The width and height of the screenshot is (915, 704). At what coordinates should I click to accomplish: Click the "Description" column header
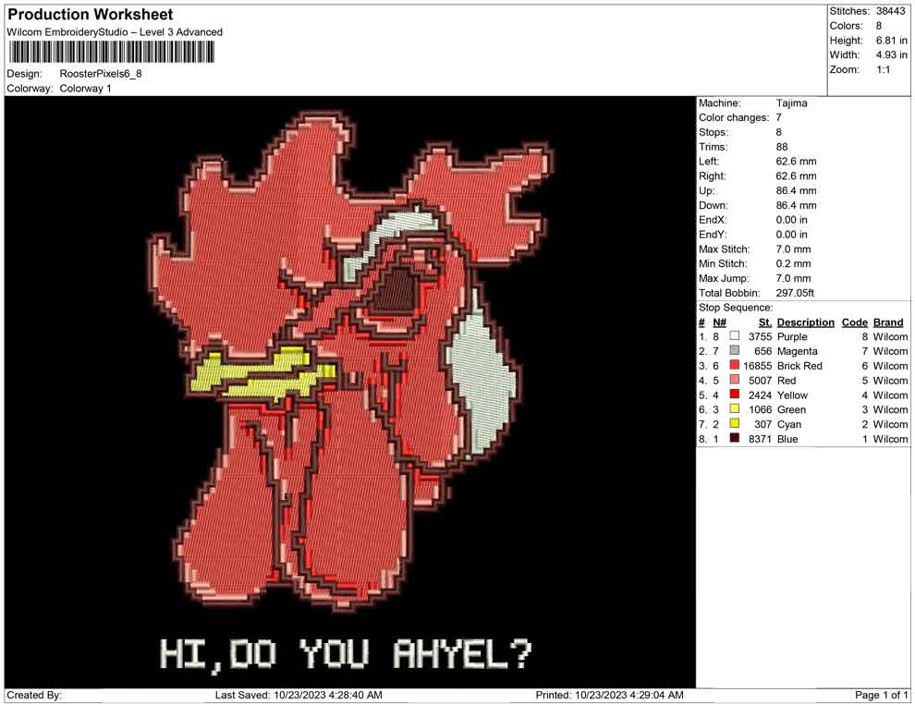click(806, 322)
